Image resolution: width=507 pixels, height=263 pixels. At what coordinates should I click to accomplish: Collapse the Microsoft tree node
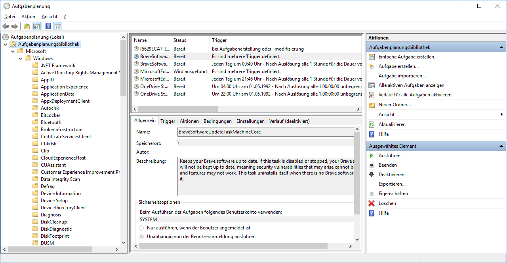13,51
